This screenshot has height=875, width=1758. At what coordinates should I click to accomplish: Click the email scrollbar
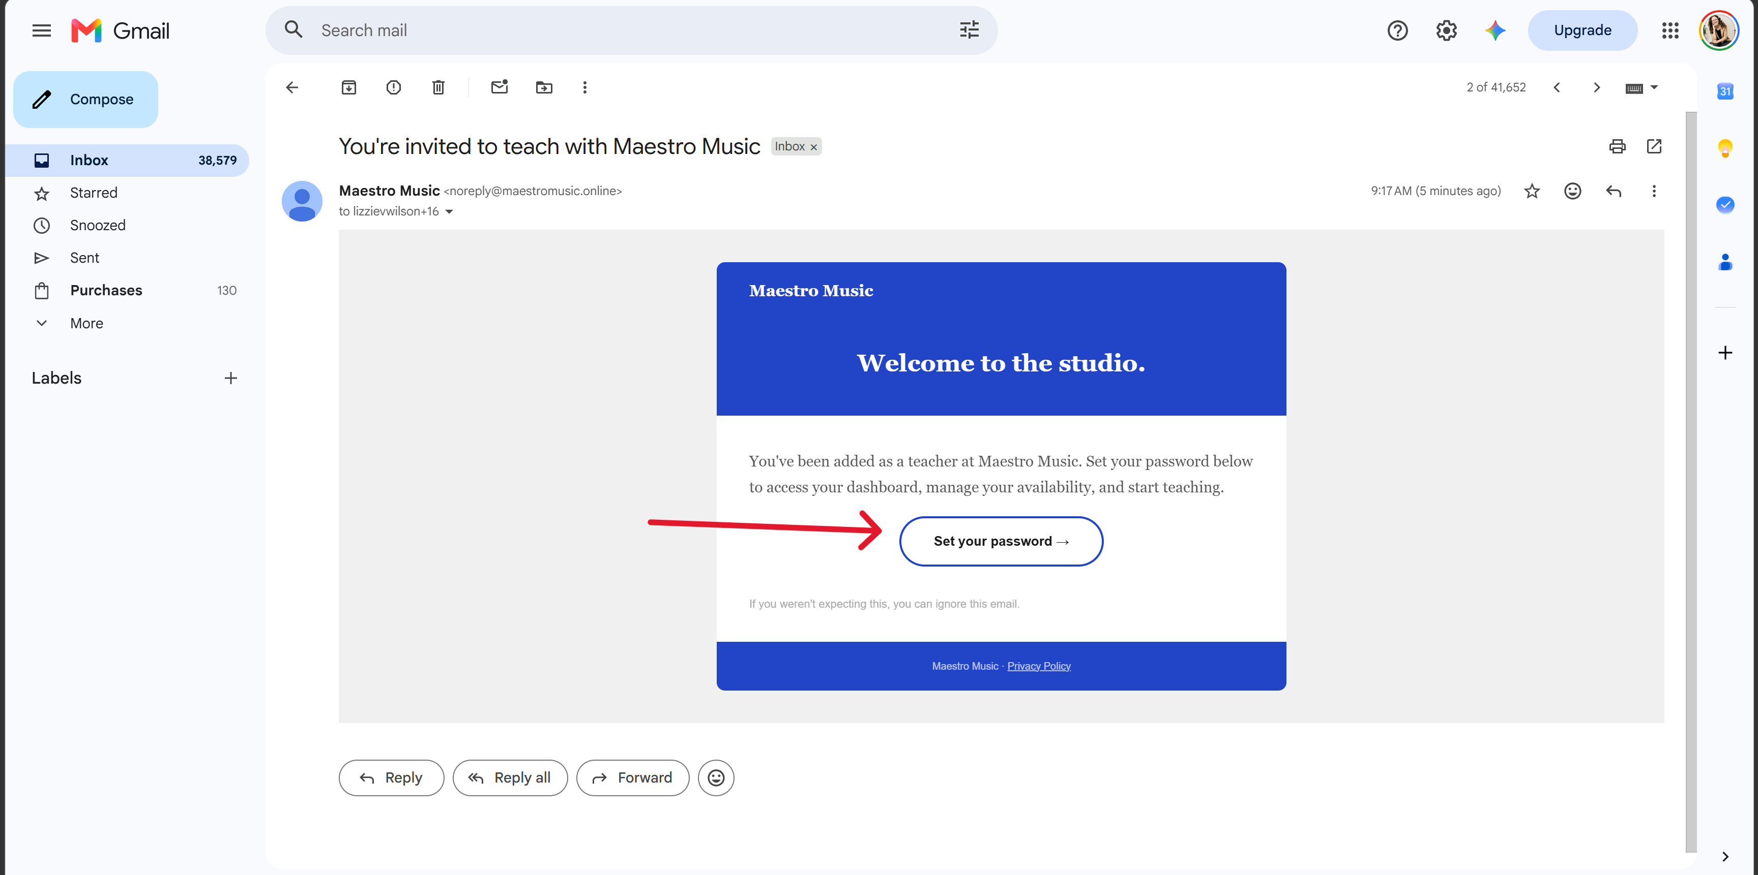(x=1690, y=481)
